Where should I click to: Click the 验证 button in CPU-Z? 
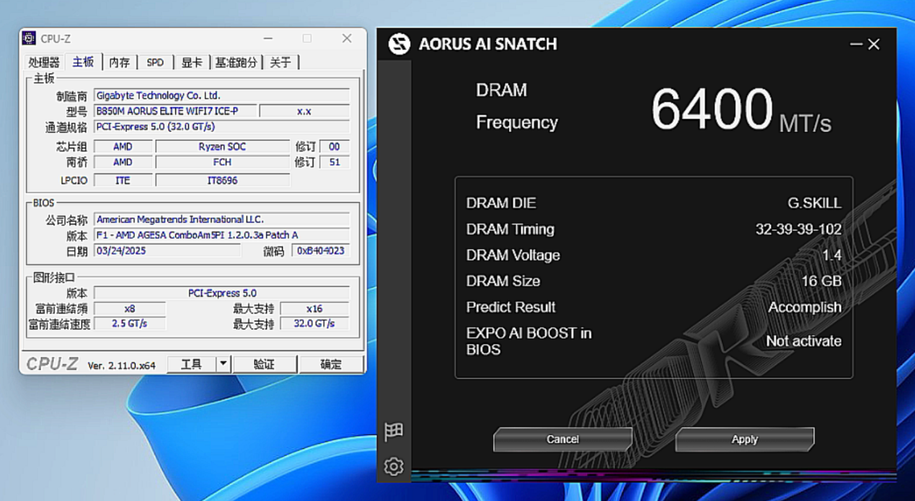pos(265,364)
